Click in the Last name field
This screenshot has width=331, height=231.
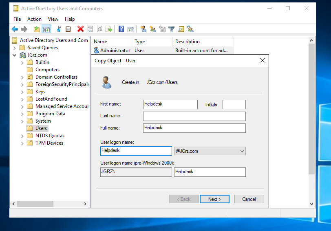click(194, 116)
